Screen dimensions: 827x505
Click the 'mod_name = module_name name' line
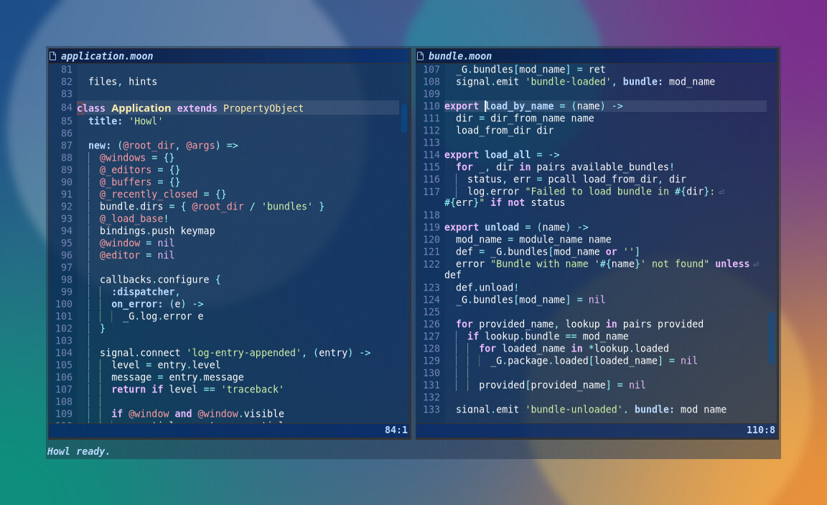coord(534,240)
